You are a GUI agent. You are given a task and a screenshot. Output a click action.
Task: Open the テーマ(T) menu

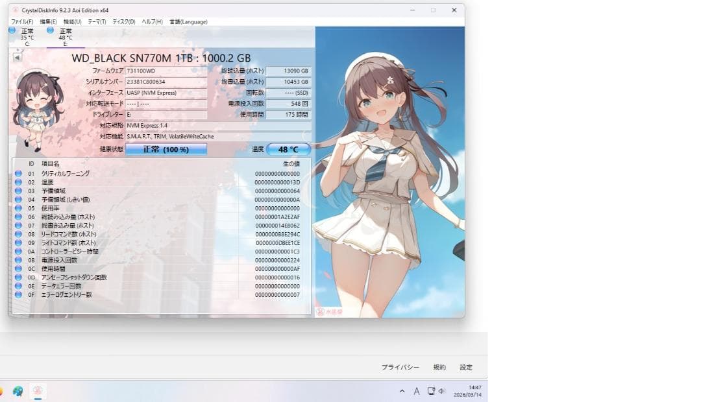click(x=97, y=21)
